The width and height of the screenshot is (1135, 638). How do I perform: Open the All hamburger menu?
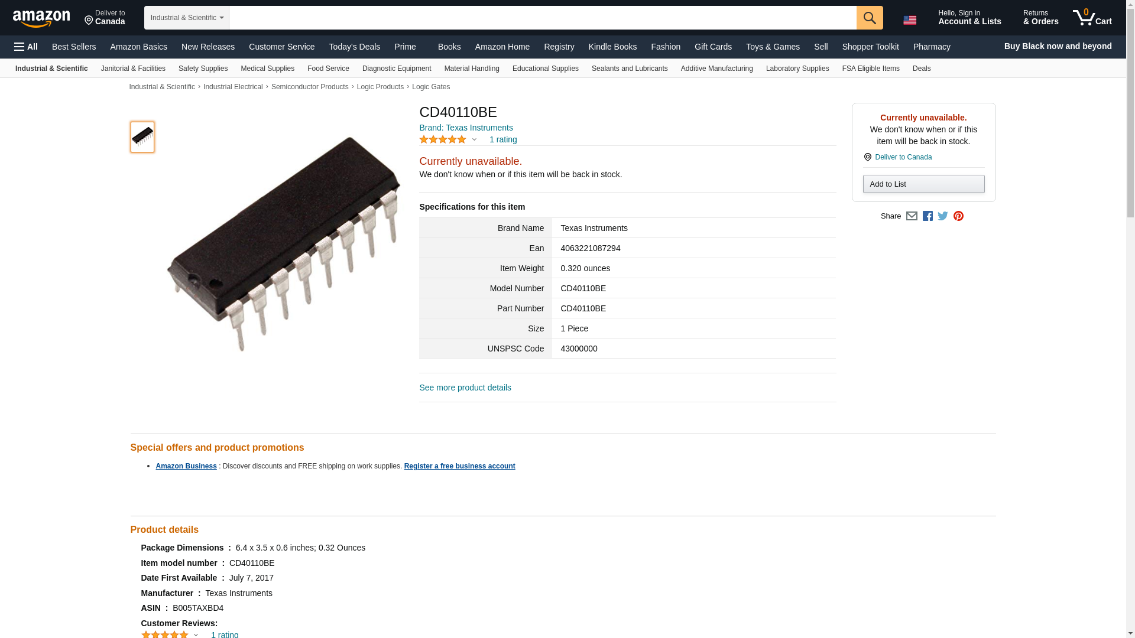coord(26,47)
